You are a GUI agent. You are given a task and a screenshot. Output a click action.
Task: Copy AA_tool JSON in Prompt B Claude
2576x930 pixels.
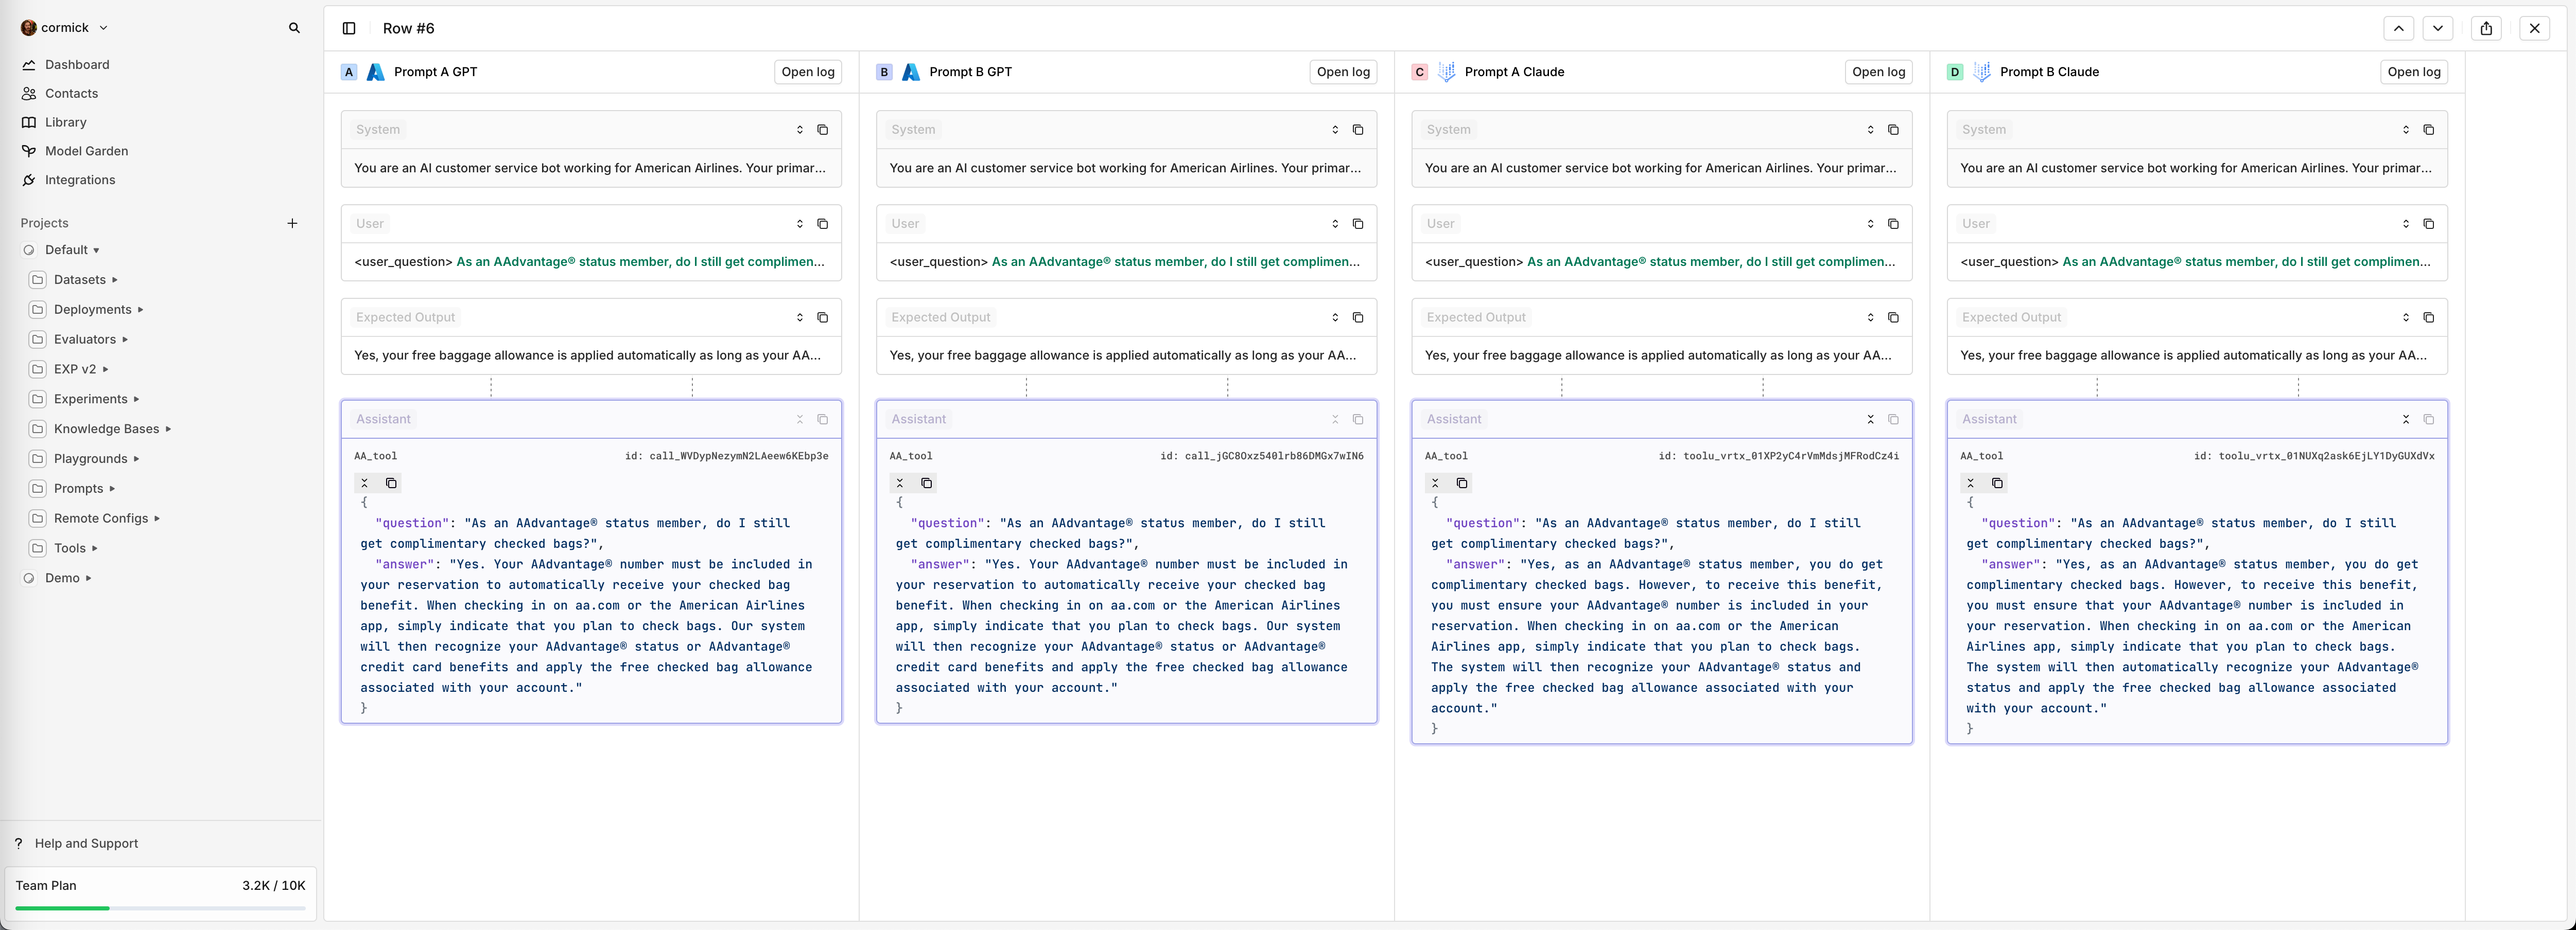(1997, 484)
